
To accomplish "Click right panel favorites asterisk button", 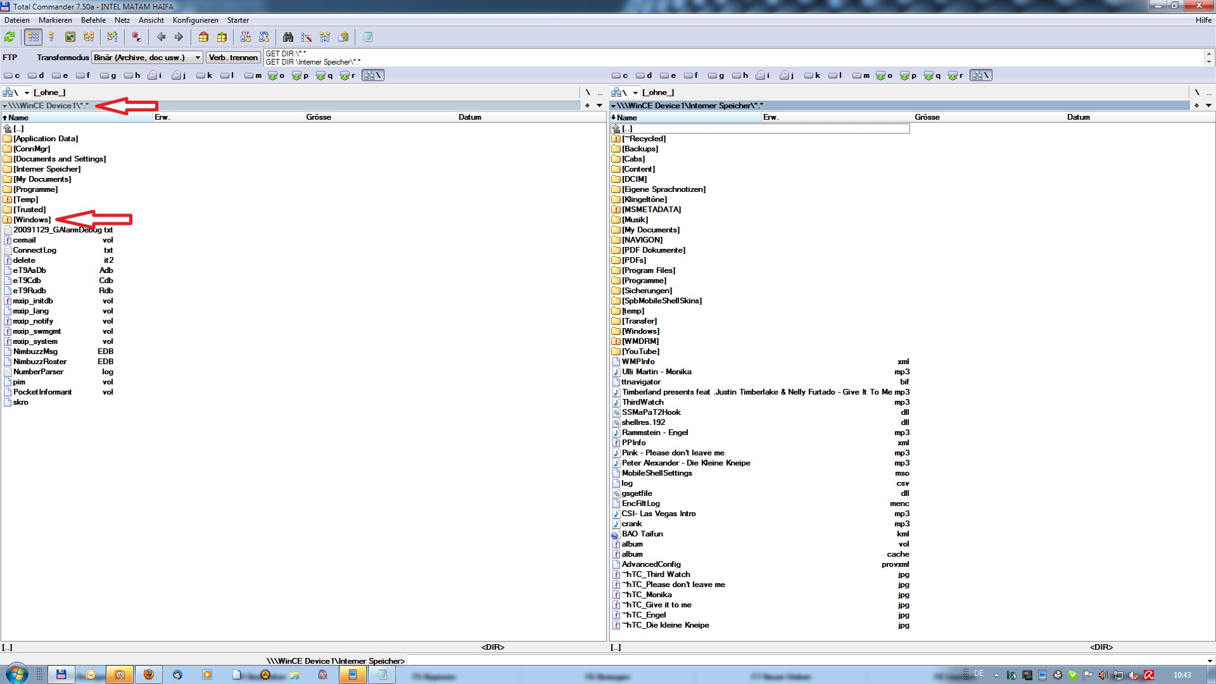I will [x=1196, y=106].
